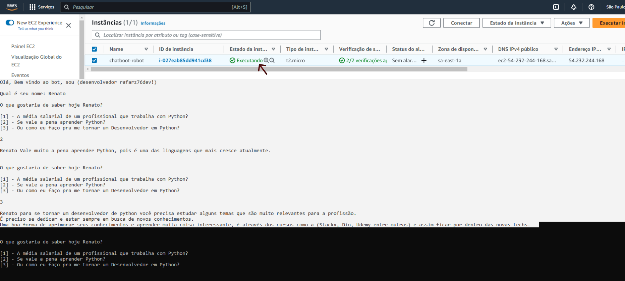Open Painel EC2 in sidebar
Viewport: 625px width, 281px height.
coord(23,46)
